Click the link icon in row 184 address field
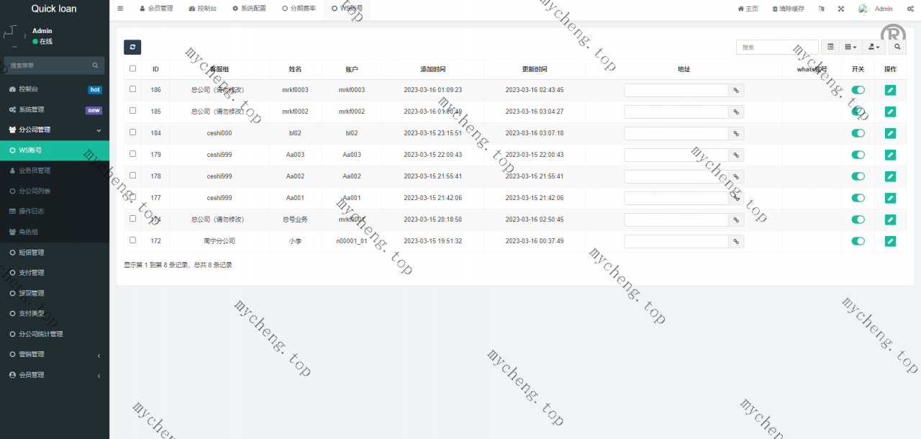This screenshot has width=921, height=439. point(736,134)
